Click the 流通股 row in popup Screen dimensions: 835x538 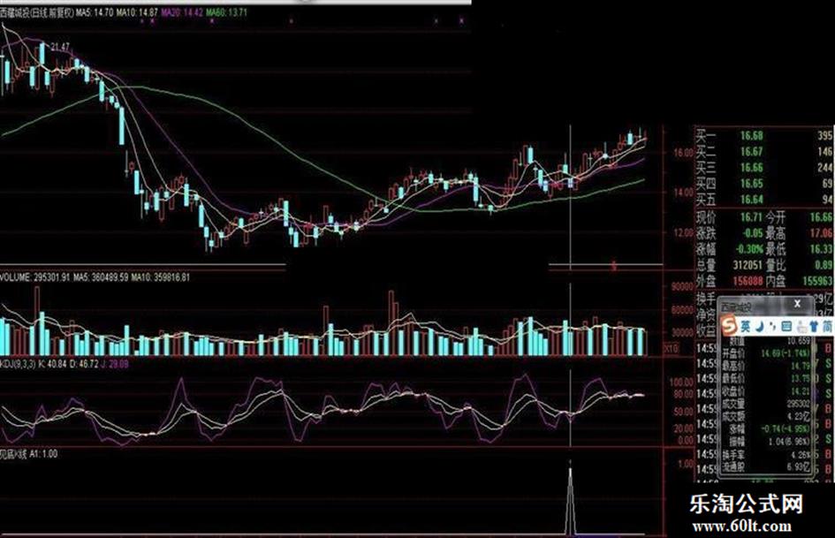[766, 467]
